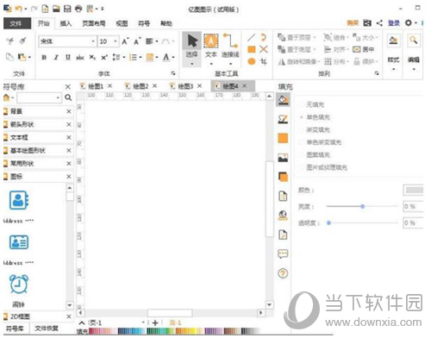This screenshot has width=431, height=338.
Task: Toggle bold formatting
Action: point(44,58)
